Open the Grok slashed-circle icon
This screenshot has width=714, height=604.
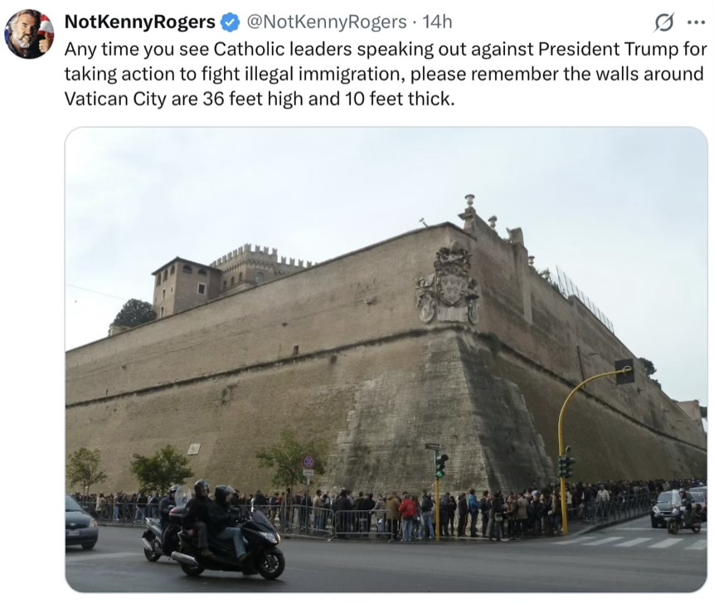tap(664, 22)
